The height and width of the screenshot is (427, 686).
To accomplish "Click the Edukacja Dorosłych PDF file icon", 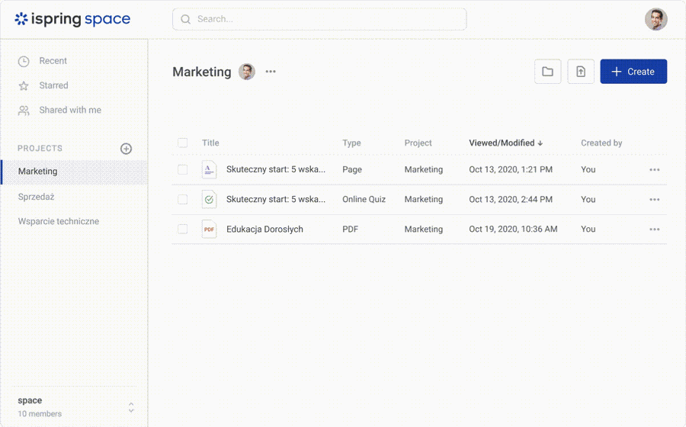I will 209,230.
